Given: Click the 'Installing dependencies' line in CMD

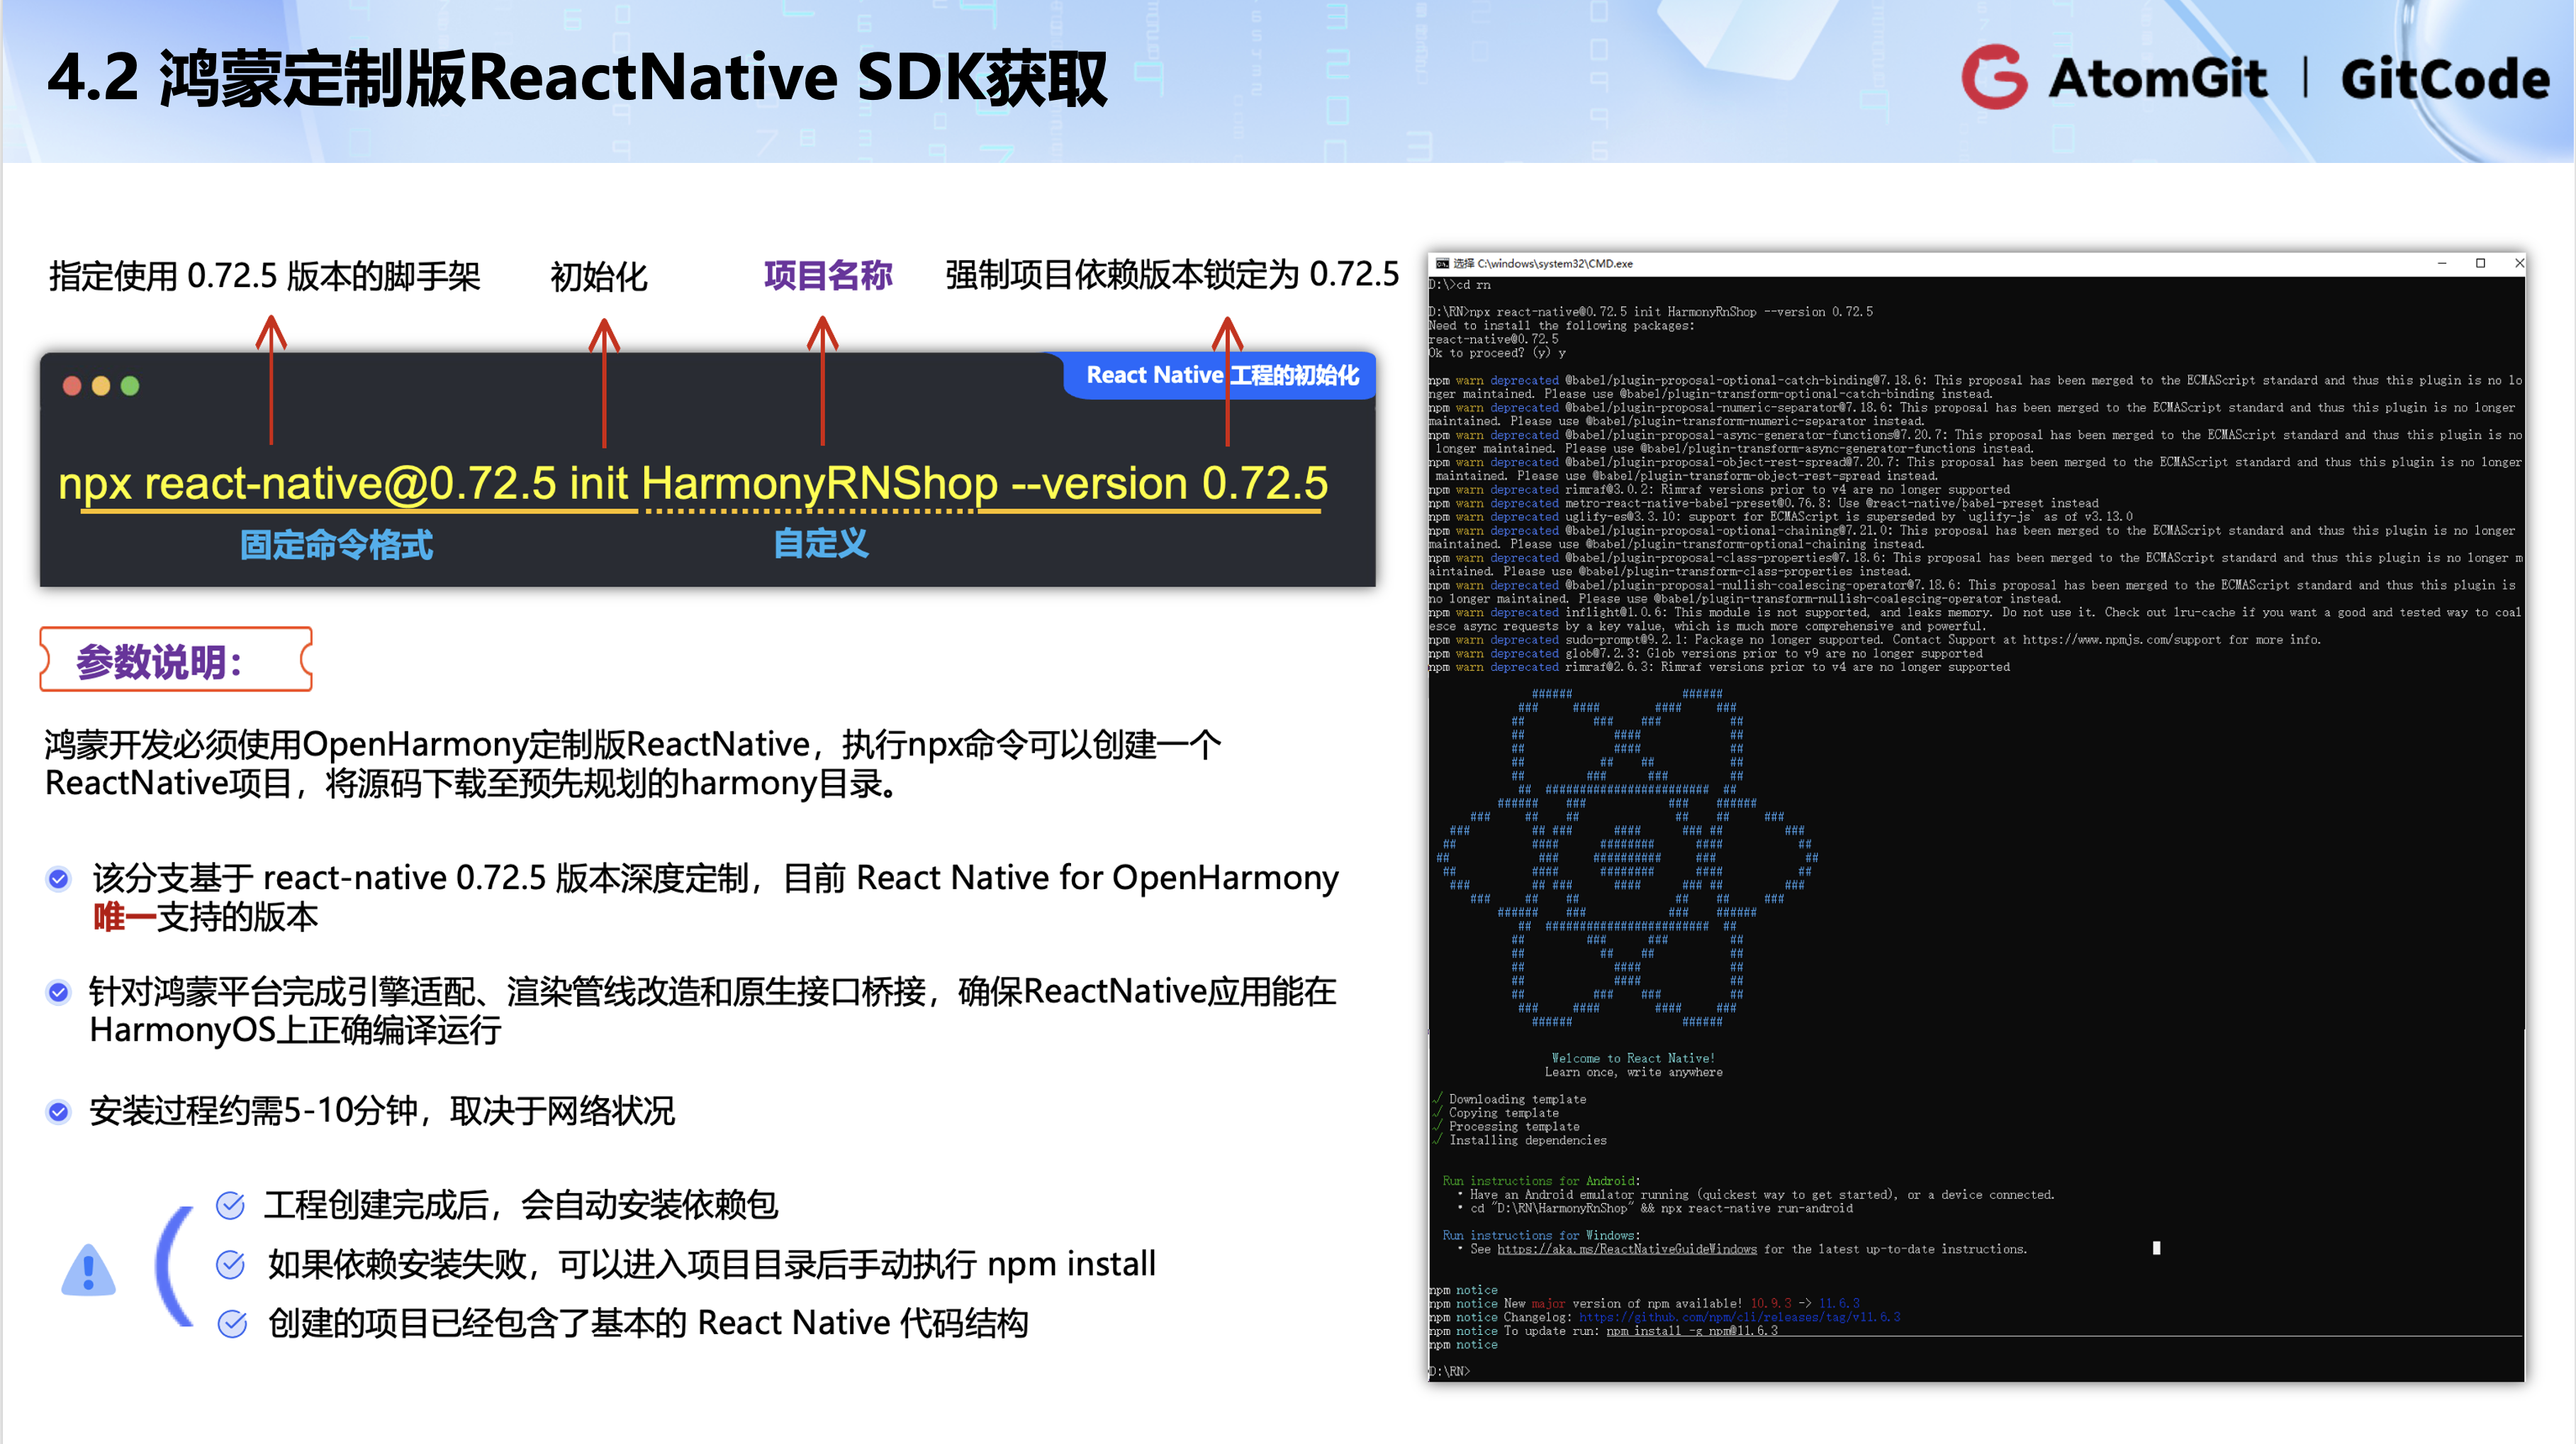Looking at the screenshot, I should tap(1528, 1140).
